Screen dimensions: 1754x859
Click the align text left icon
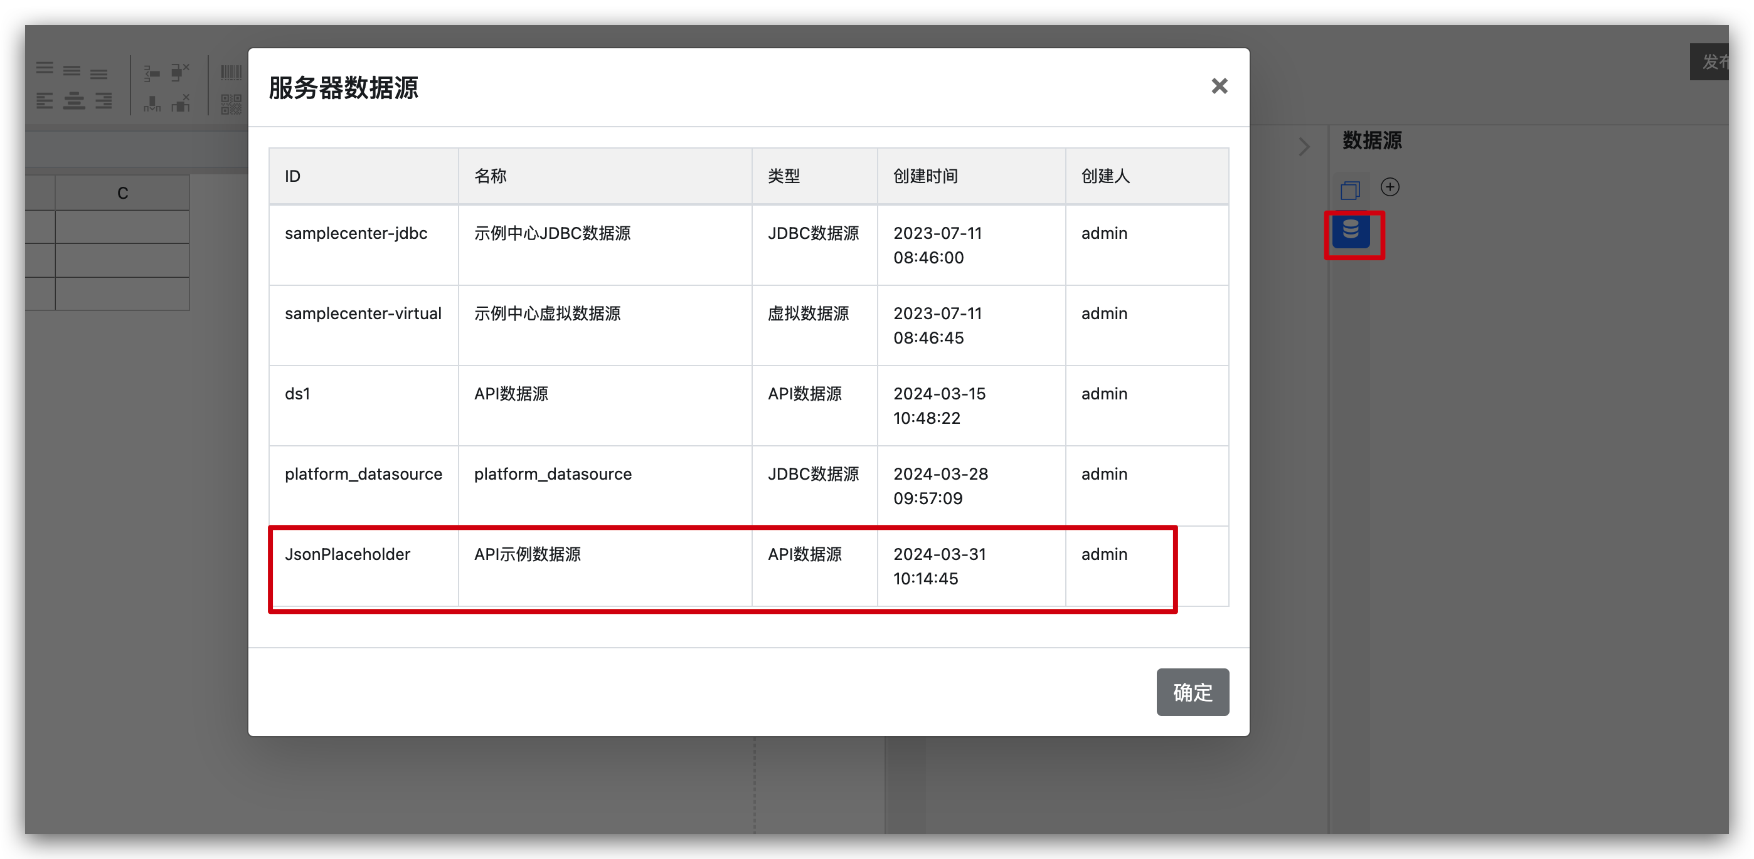pyautogui.click(x=45, y=102)
